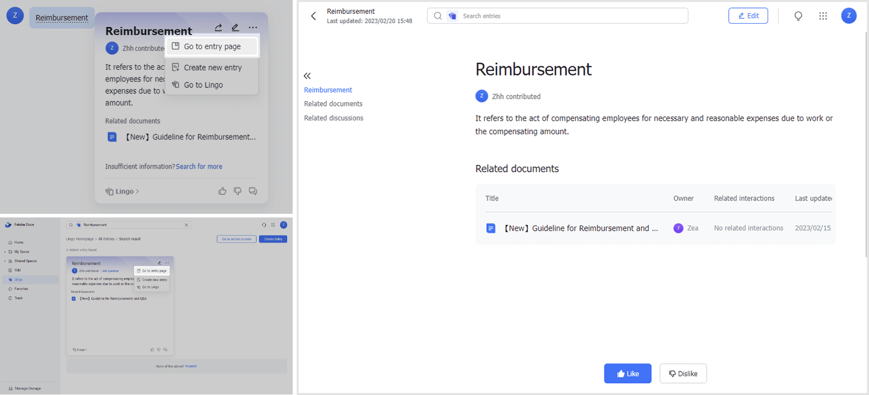Collapse the outline with the double chevron
This screenshot has height=395, width=869.
[307, 76]
